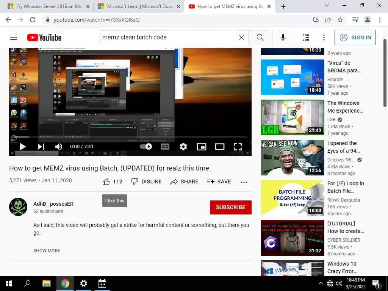Open The Windows Me Experience video title
388x291 pixels.
[345, 107]
